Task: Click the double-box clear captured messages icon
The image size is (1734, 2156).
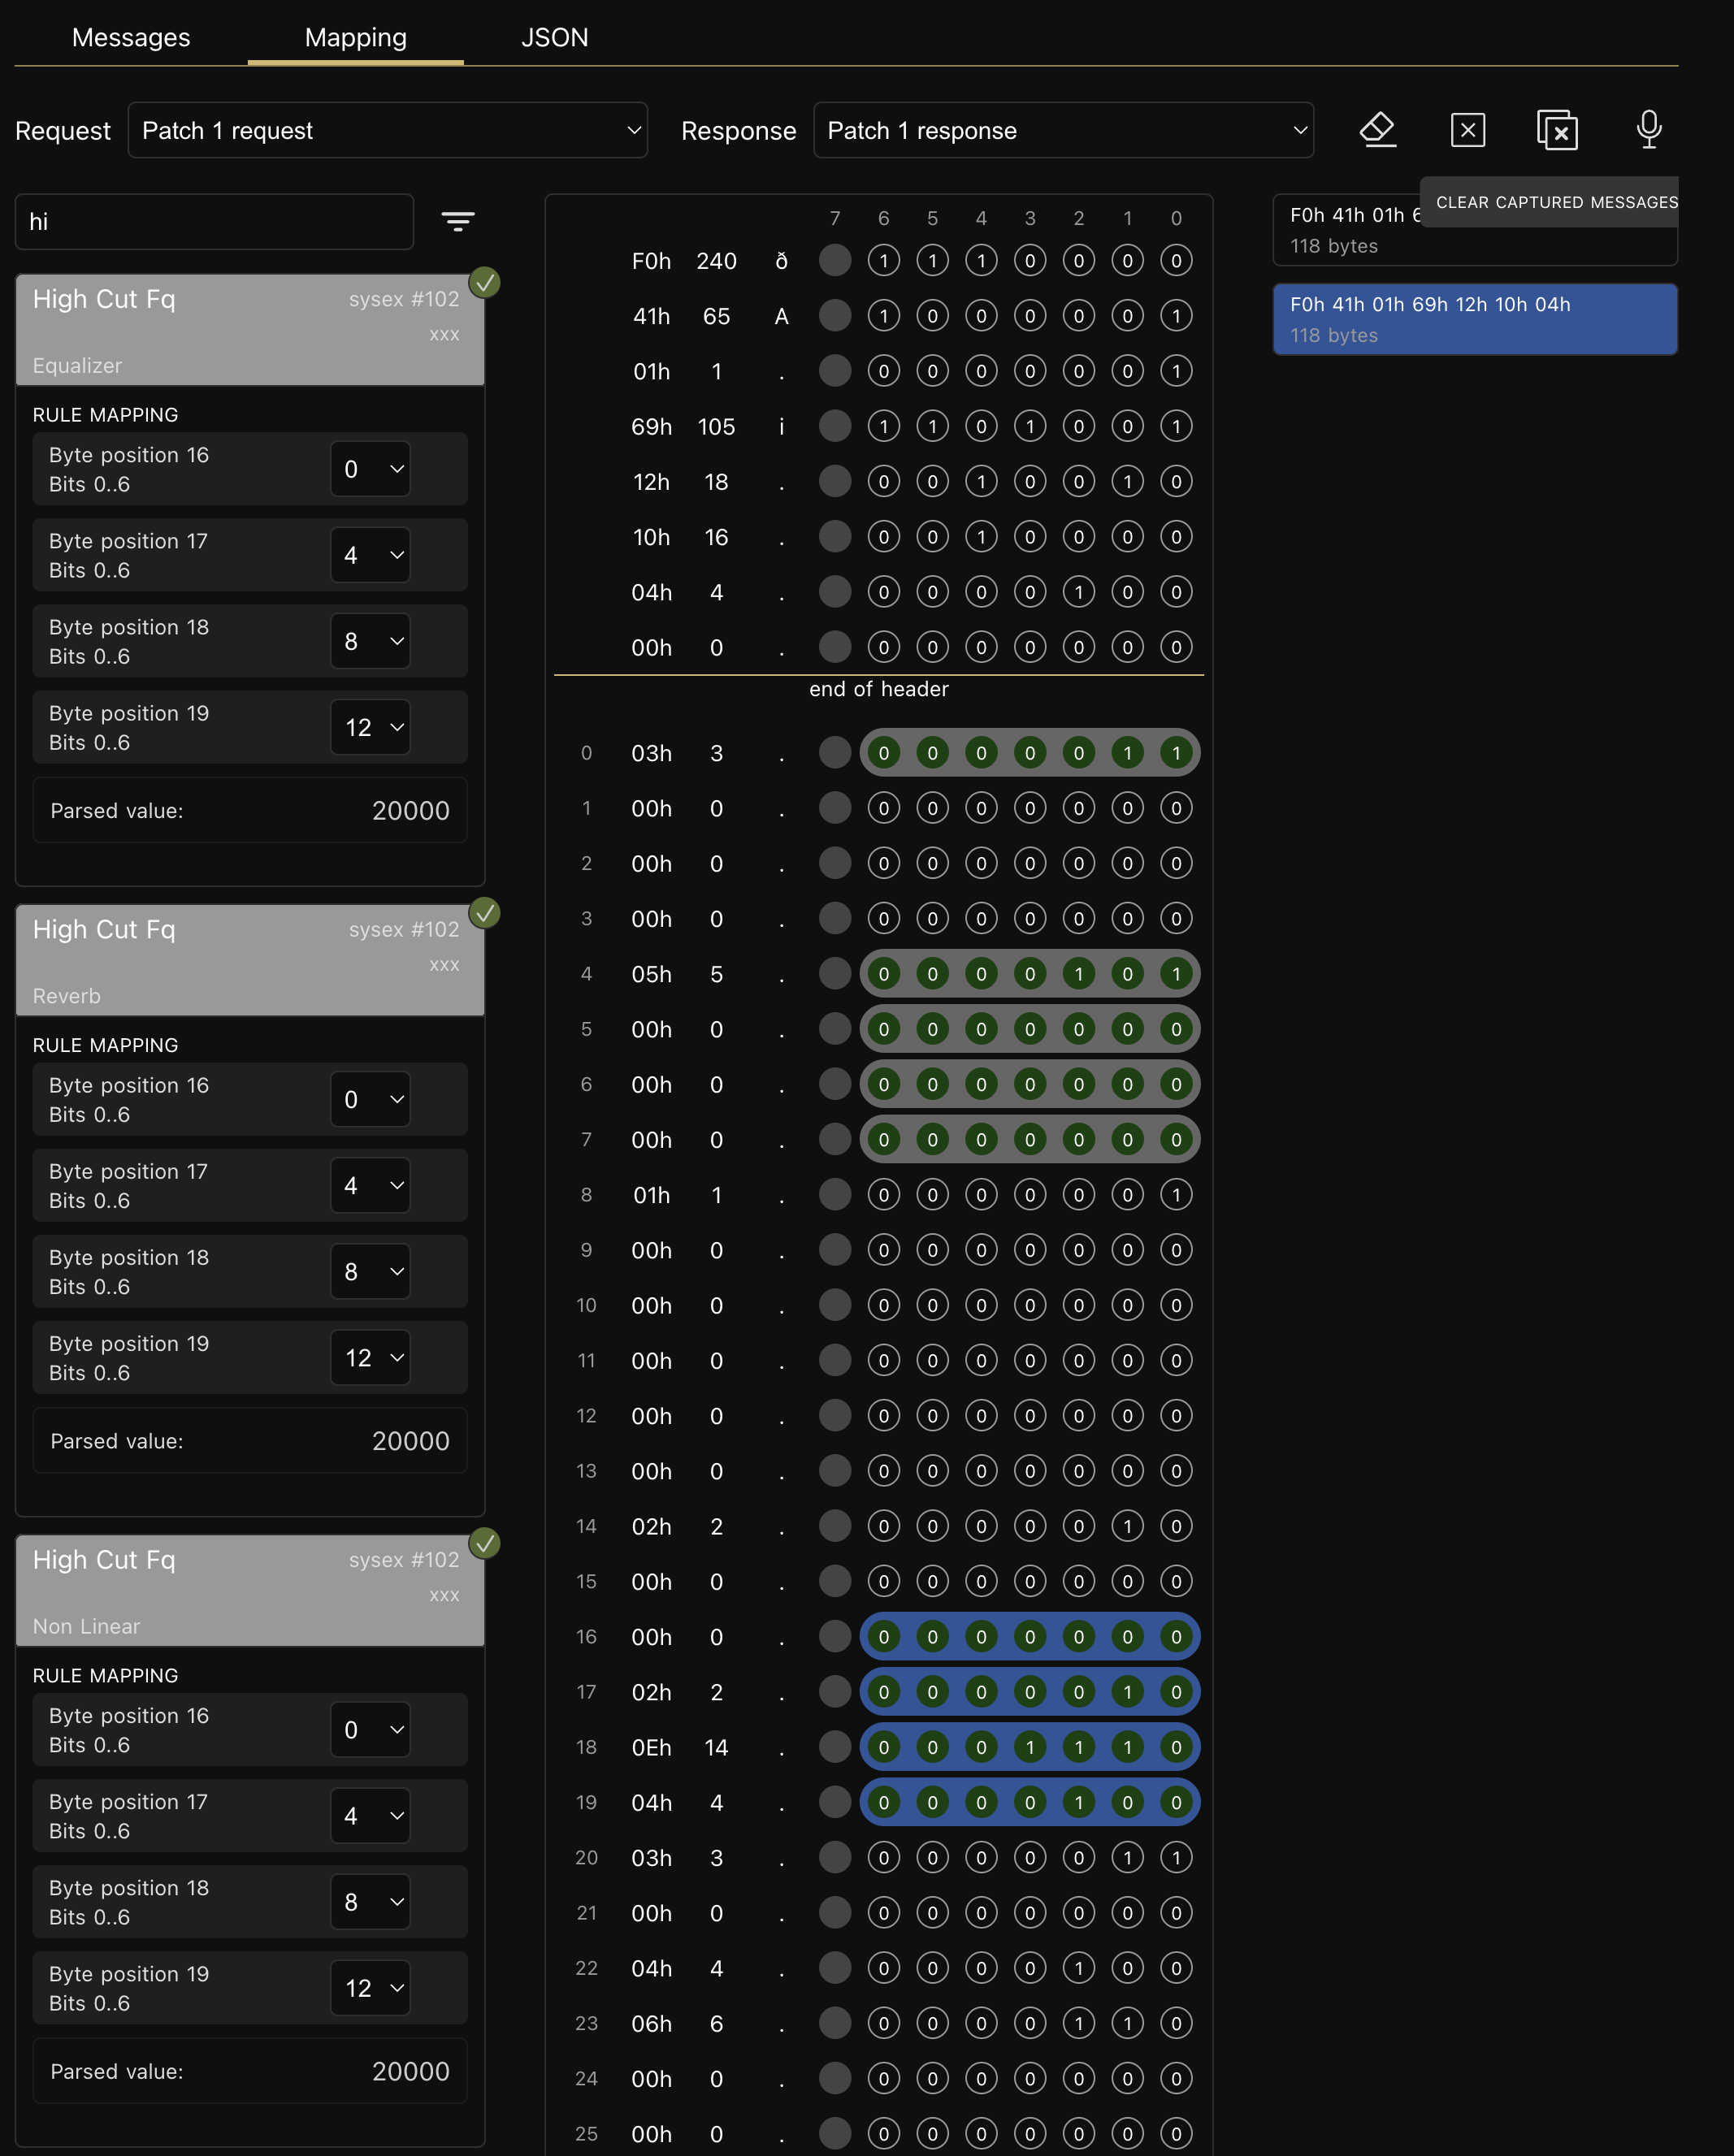Action: [1557, 130]
